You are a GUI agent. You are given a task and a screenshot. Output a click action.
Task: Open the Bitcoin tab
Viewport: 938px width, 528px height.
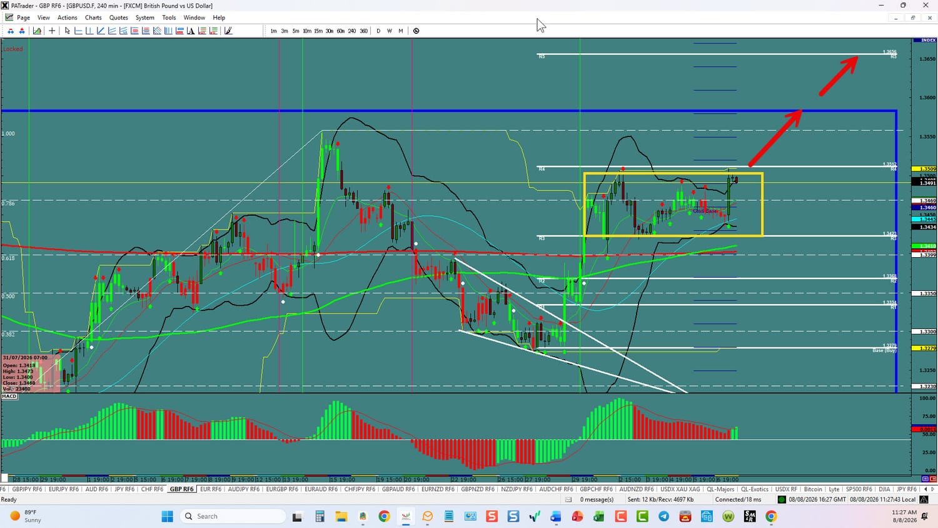[813, 489]
